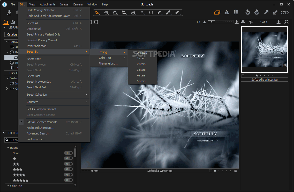Viewport: 294px width, 192px height.
Task: Select the Draw Mask brush tool
Action: (159, 13)
